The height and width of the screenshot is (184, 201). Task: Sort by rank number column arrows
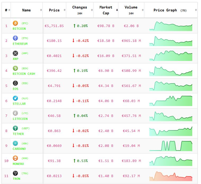tap(9, 10)
